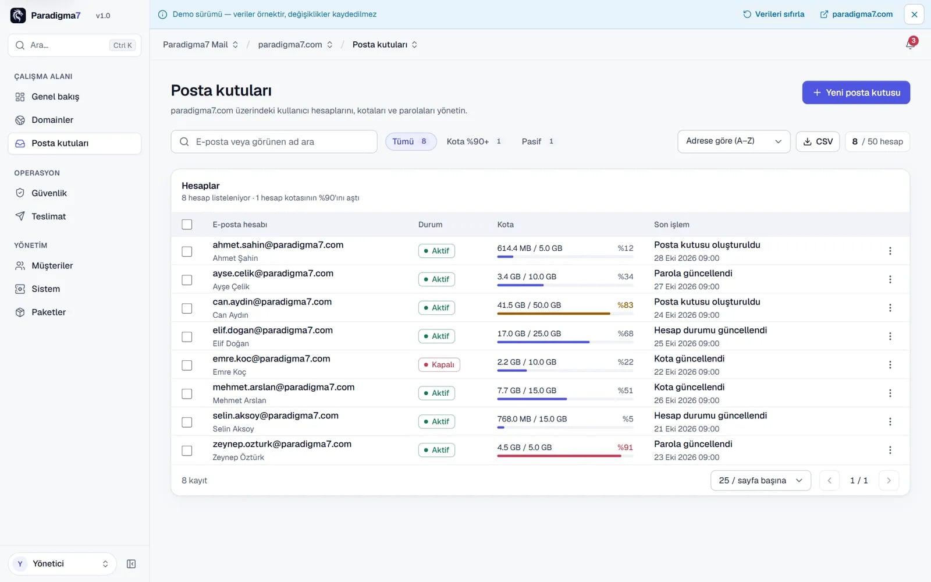Open row actions for mehmet.arslan@paradigma7.com
The height and width of the screenshot is (582, 931).
pos(890,393)
